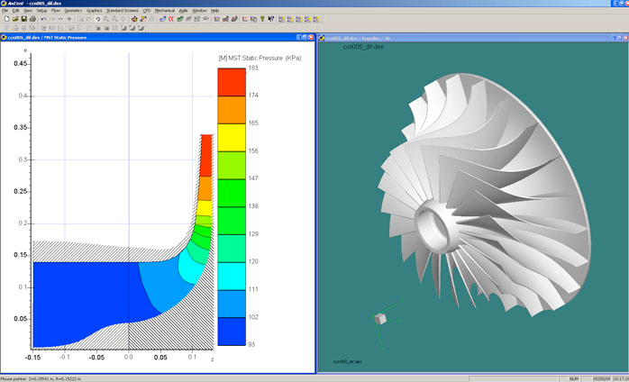Open the File menu
Viewport: 629px width, 382px height.
pos(5,11)
